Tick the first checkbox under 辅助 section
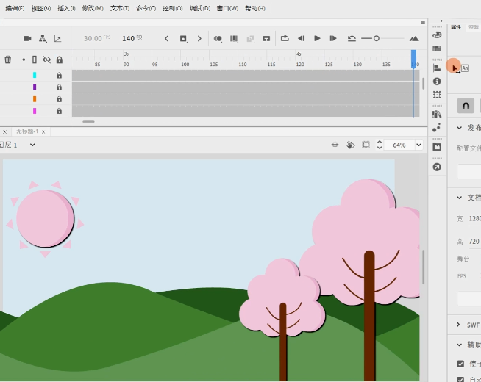 [x=460, y=364]
